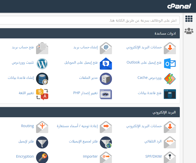Open the تثبيت ووردبرس link
This screenshot has height=163, width=196.
(x=23, y=63)
